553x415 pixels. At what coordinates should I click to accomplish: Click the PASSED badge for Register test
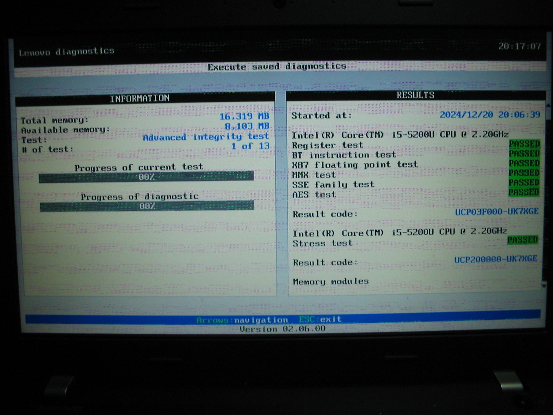click(524, 144)
